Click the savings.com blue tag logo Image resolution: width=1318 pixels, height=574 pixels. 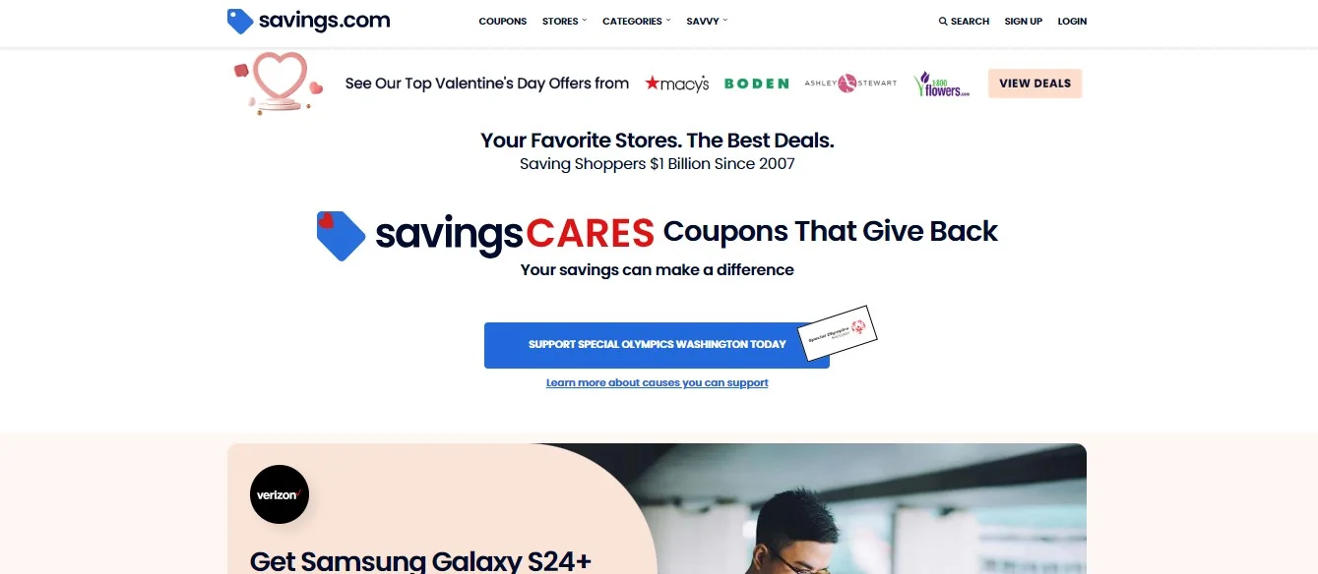[240, 21]
